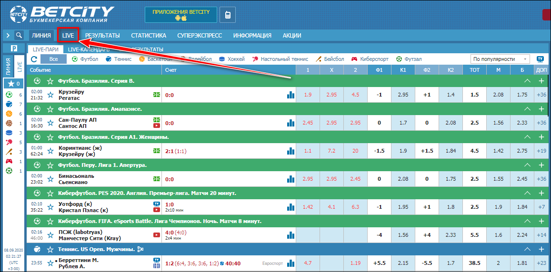Collapse the Бразилия. Амапаэнсе. section
This screenshot has width=551, height=272.
[527, 109]
